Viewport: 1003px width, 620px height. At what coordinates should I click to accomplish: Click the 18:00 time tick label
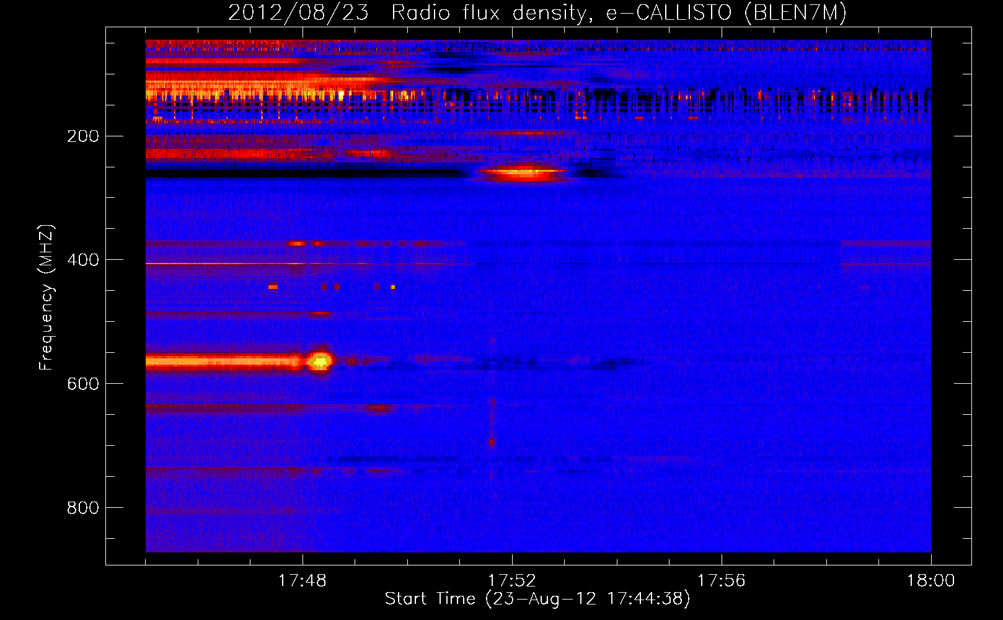click(x=931, y=581)
